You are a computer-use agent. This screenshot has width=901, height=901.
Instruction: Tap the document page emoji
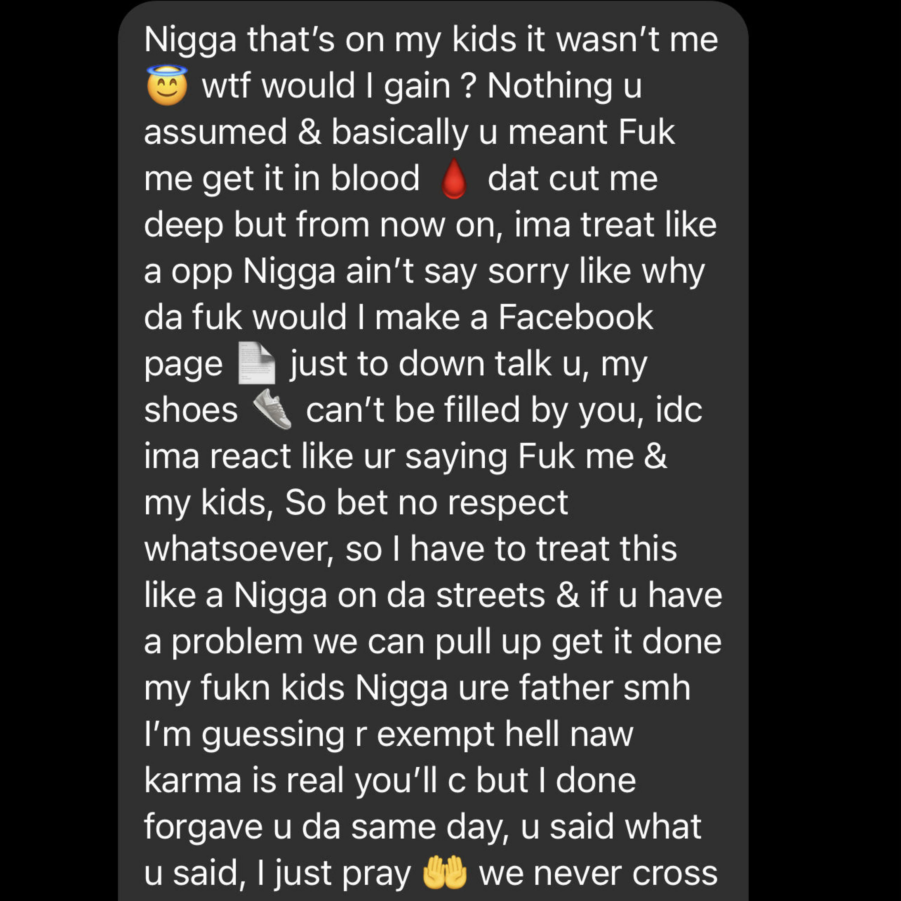click(x=256, y=363)
